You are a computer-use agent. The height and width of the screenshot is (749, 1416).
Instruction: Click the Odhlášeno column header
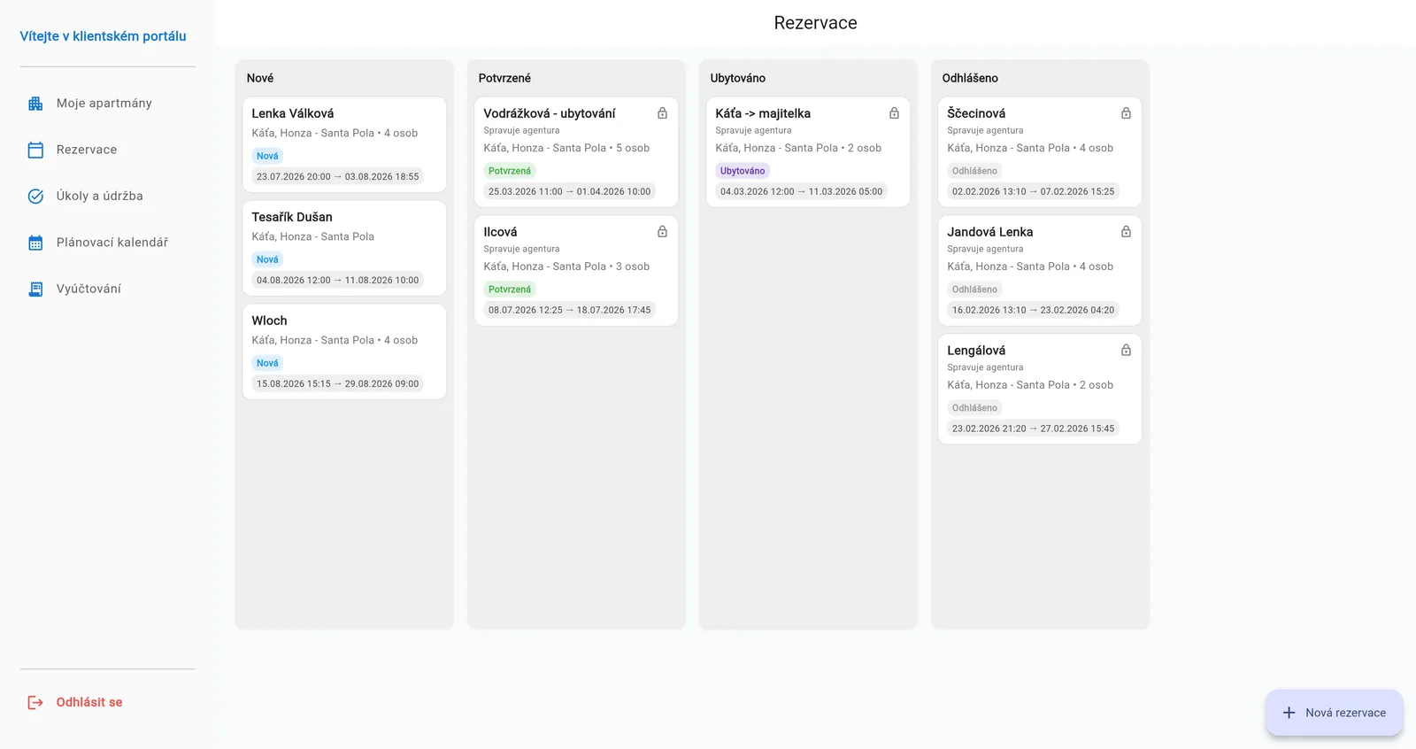click(x=970, y=78)
